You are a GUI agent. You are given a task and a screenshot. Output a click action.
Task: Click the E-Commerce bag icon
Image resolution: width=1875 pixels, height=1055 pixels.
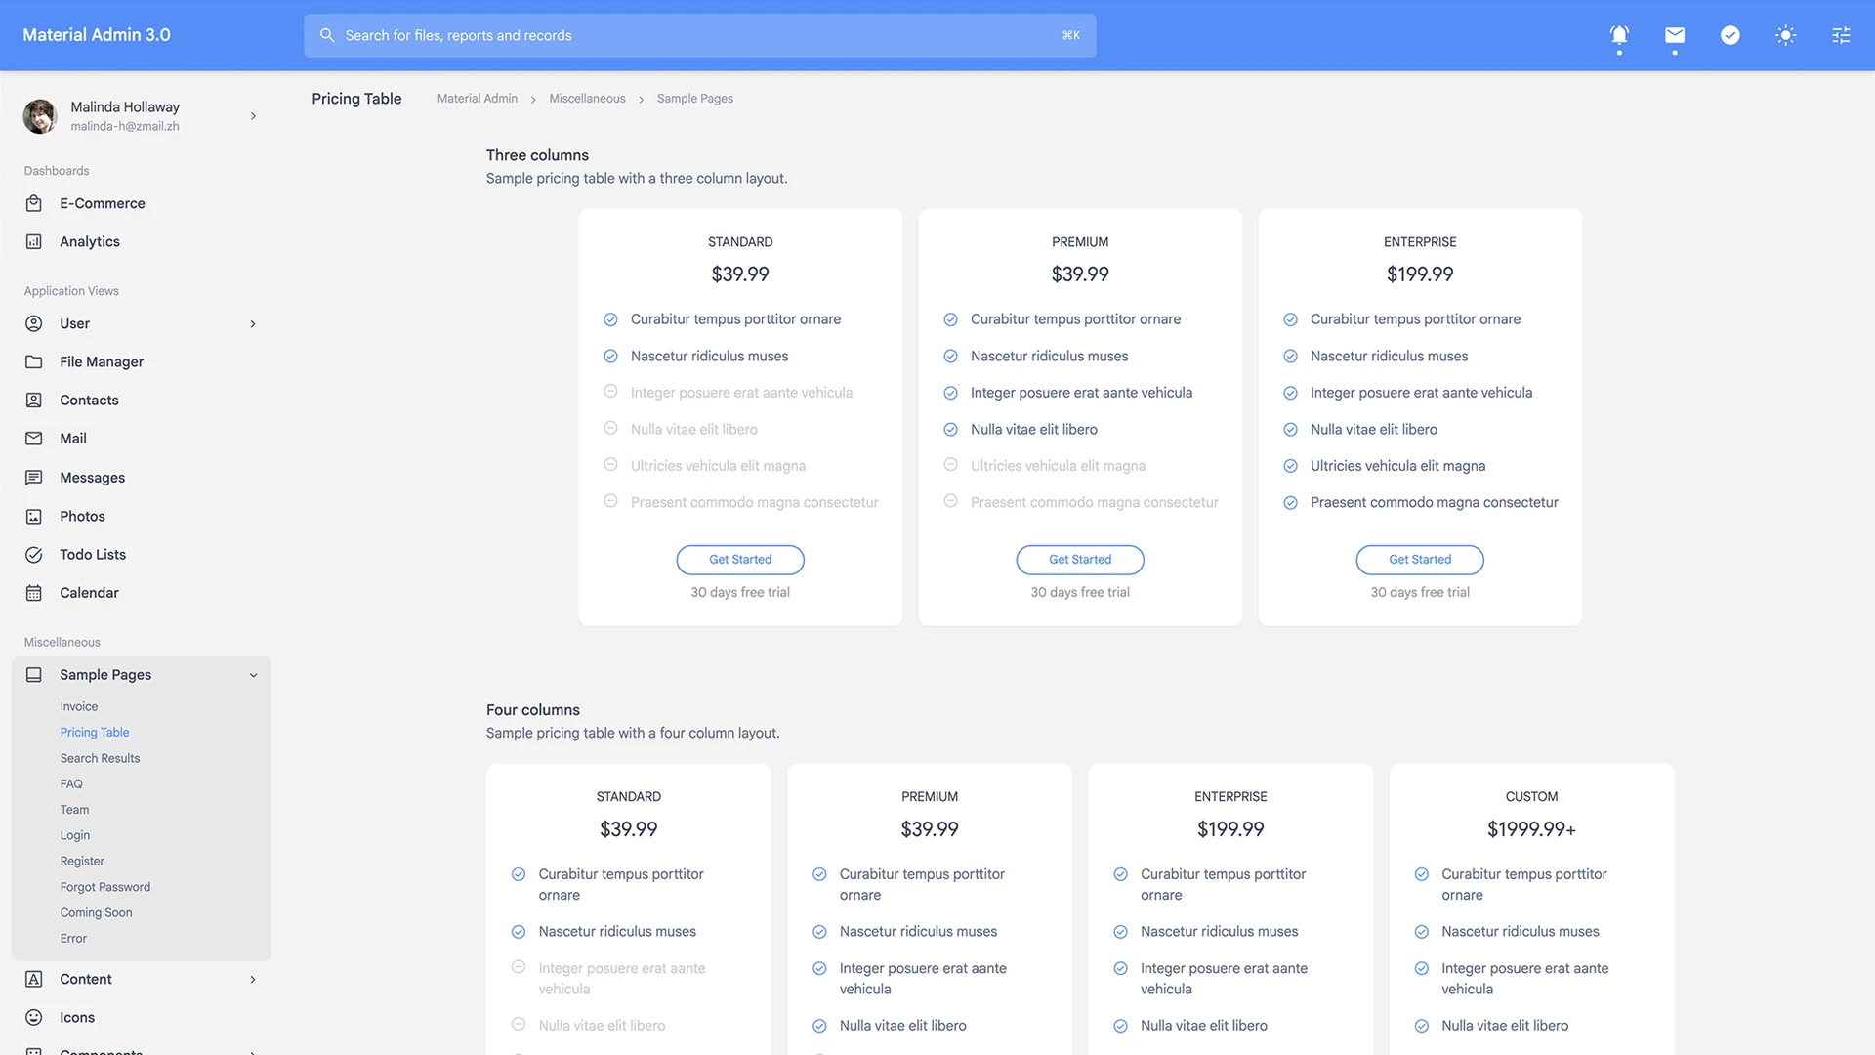34,203
